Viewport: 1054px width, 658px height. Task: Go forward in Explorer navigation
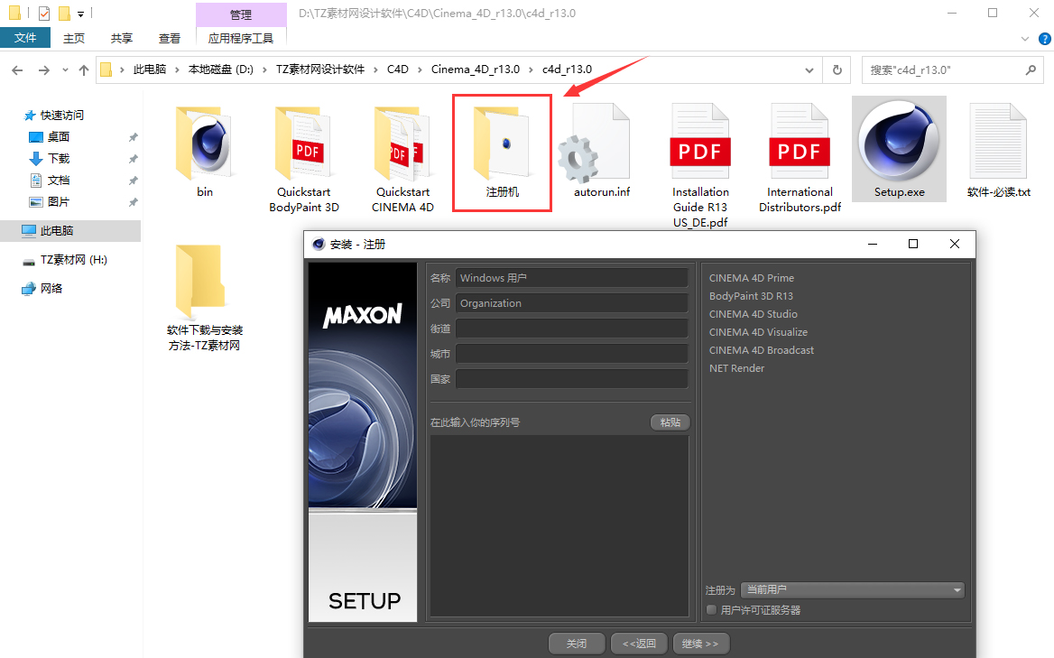43,70
